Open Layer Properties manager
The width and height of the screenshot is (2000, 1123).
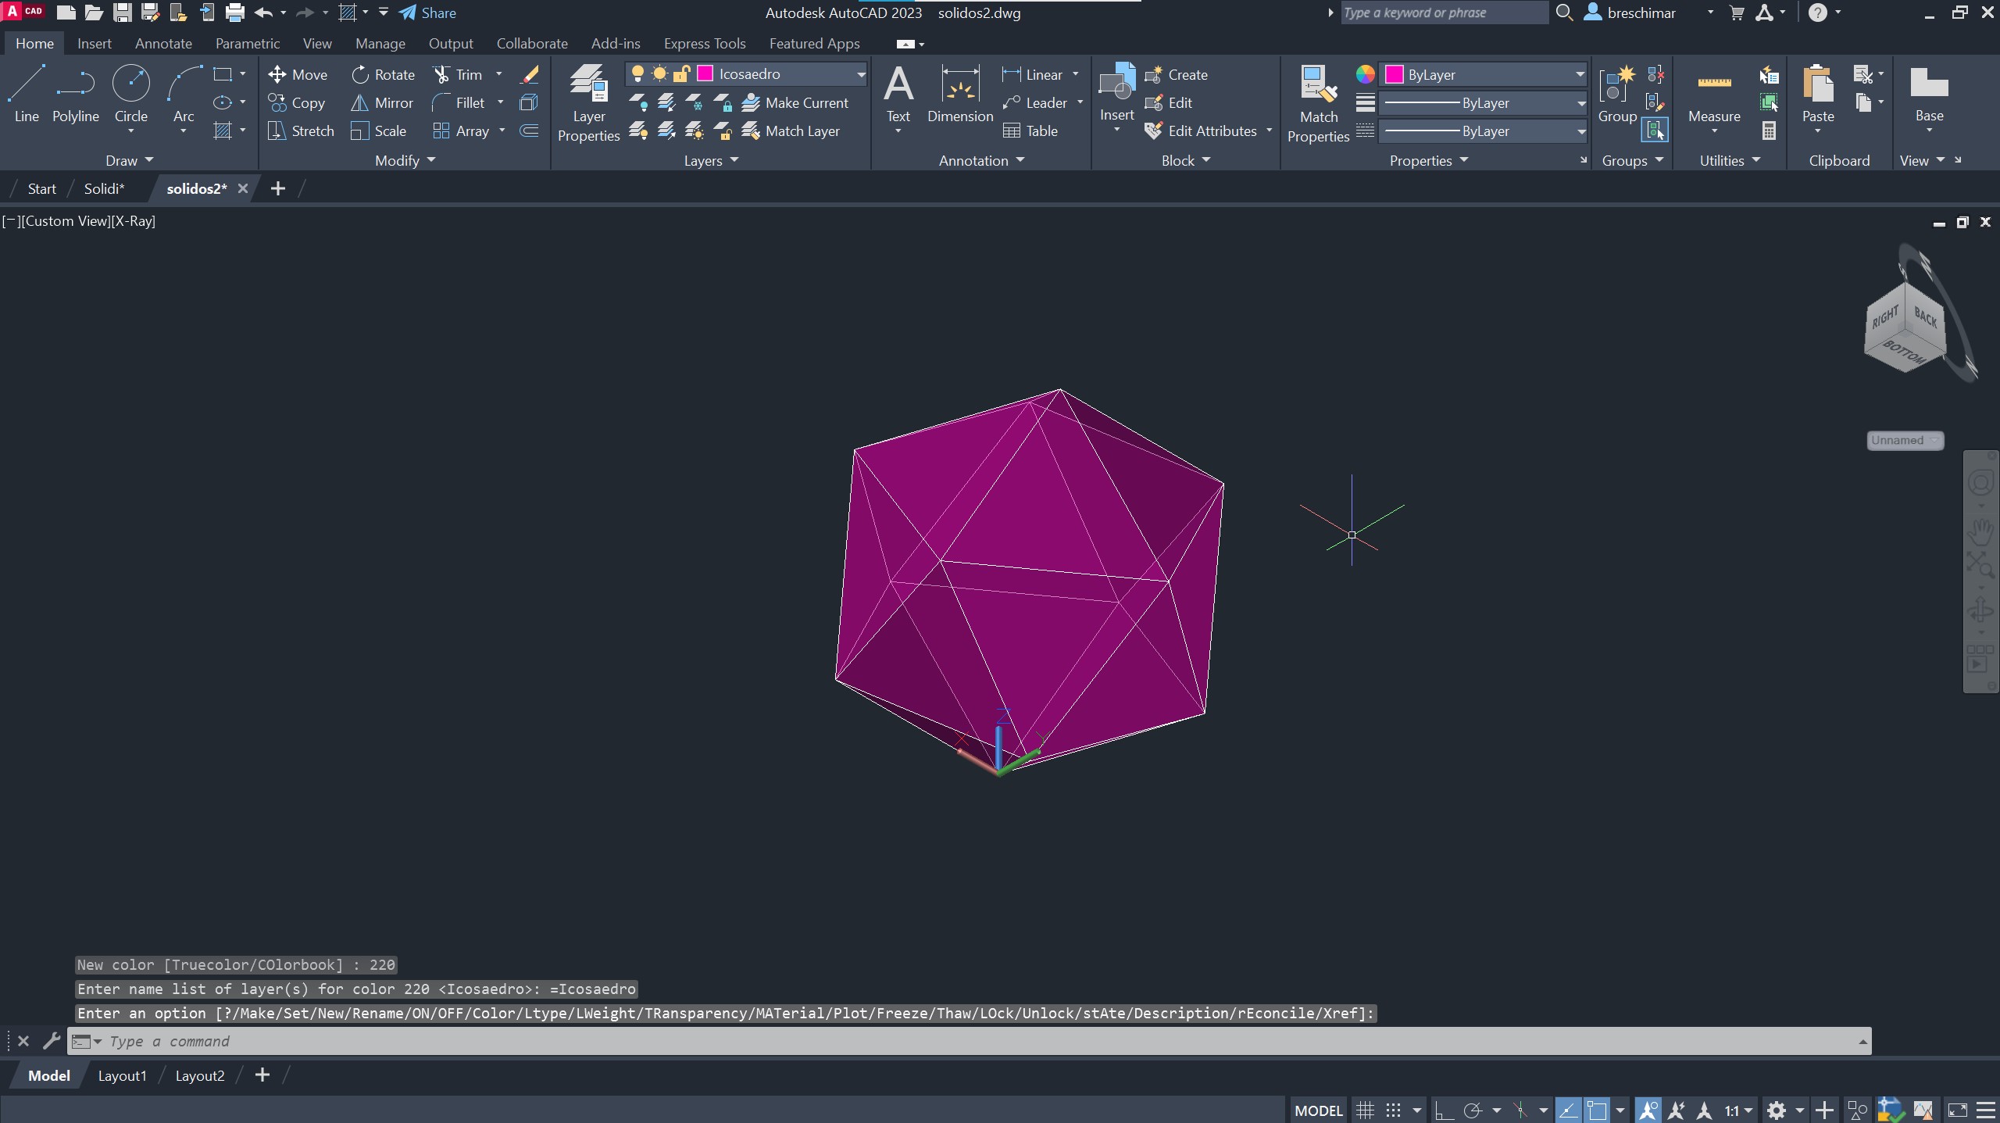(588, 103)
